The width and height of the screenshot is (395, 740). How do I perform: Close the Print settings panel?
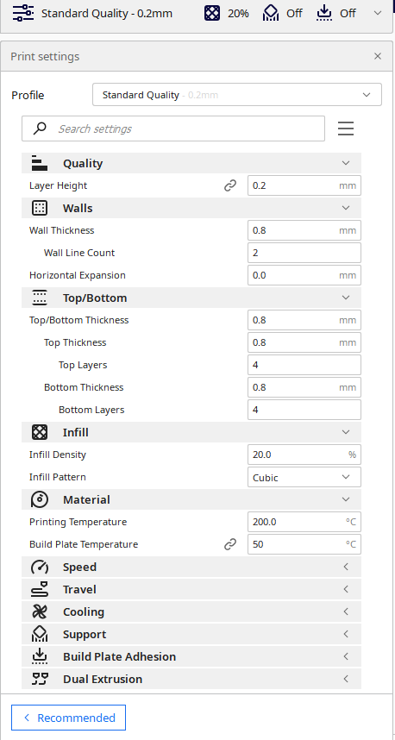pyautogui.click(x=378, y=56)
